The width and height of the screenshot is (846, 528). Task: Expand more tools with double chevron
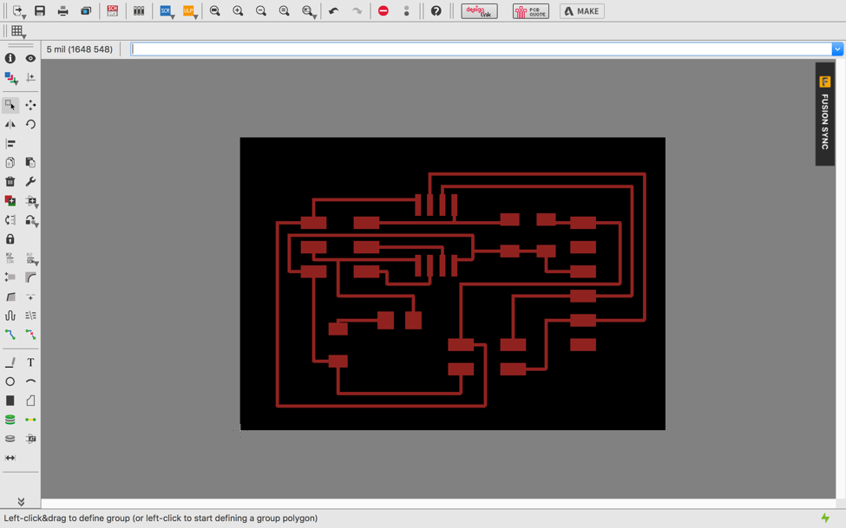21,502
